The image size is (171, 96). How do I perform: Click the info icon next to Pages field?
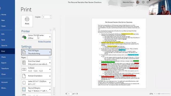[50, 58]
